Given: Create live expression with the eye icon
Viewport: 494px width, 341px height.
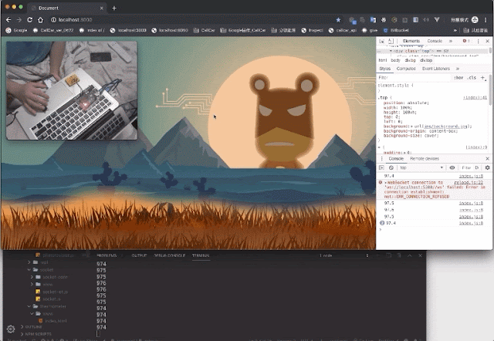Looking at the screenshot, I should [x=452, y=168].
